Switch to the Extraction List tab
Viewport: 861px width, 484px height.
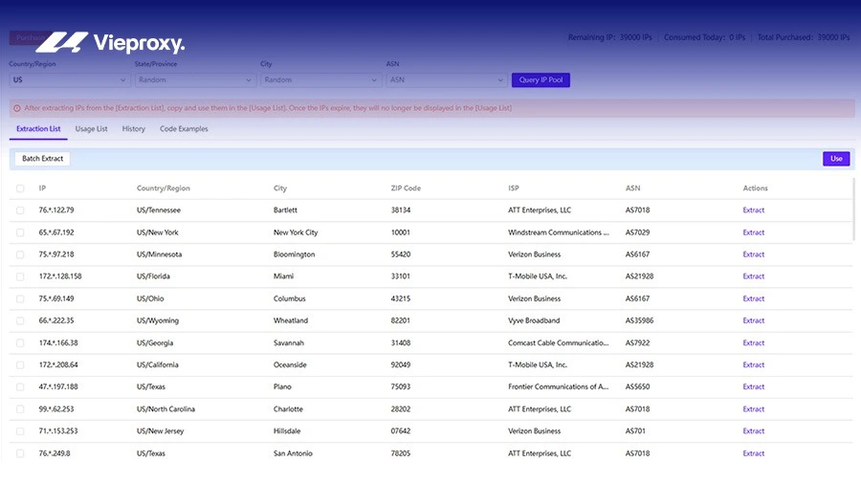point(38,129)
